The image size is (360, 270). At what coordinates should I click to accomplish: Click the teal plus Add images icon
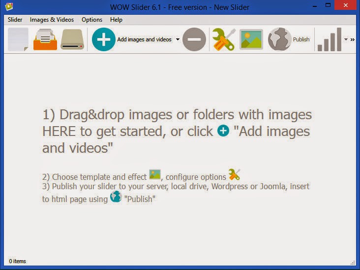click(104, 39)
